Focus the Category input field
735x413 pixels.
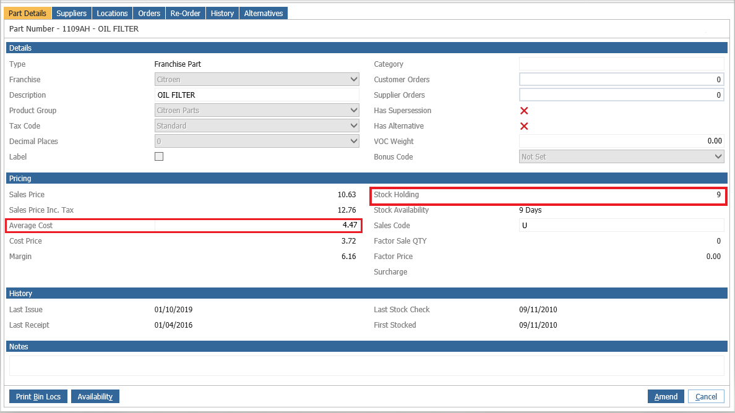coord(622,64)
